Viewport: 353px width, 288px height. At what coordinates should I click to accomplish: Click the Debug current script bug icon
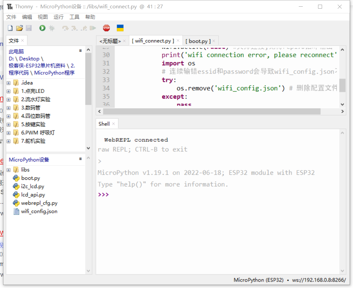click(52, 28)
